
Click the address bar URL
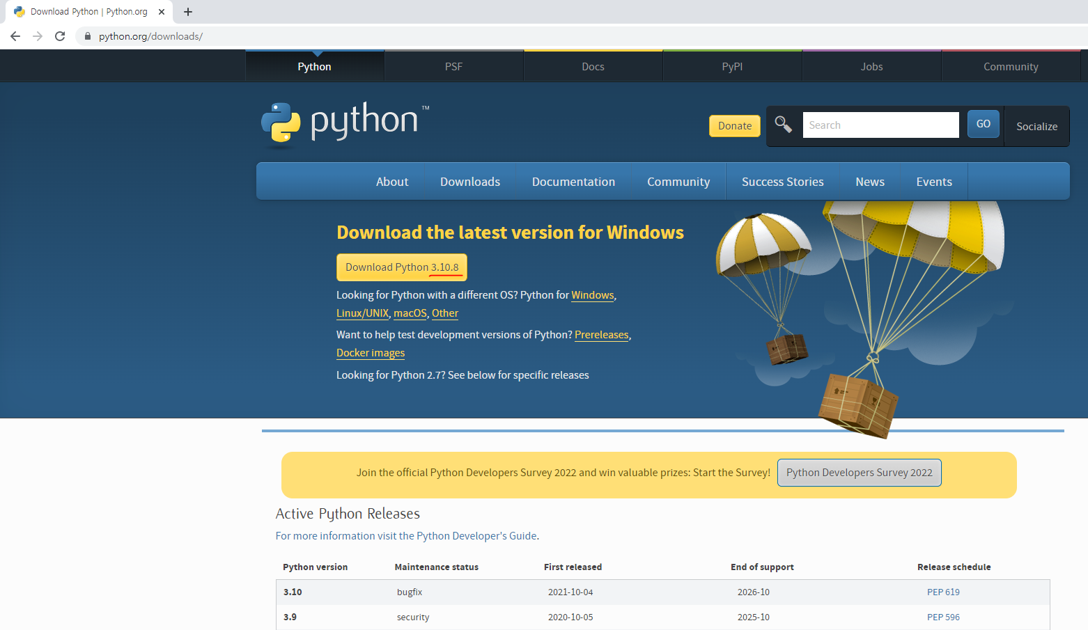[150, 36]
